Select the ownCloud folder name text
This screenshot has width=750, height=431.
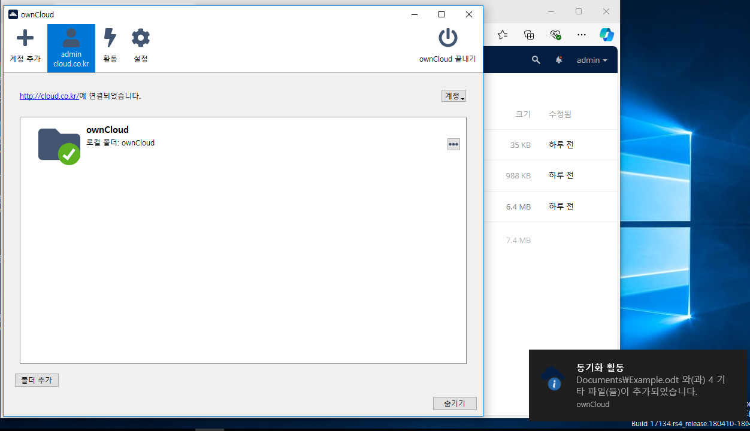[107, 130]
